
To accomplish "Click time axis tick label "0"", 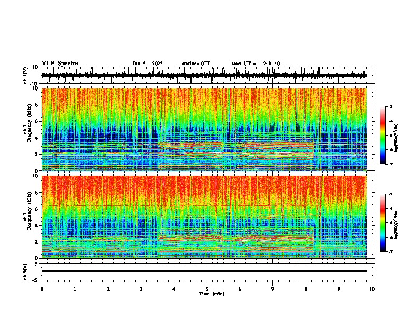I will pos(42,289).
